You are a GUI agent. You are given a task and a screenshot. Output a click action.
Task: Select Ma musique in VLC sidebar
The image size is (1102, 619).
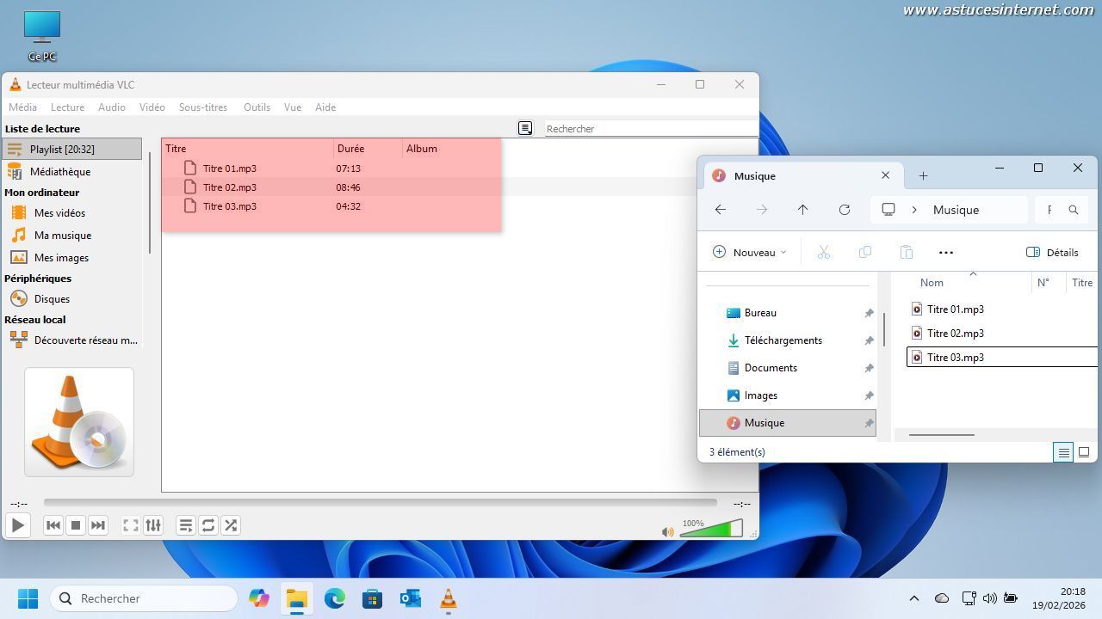click(62, 236)
